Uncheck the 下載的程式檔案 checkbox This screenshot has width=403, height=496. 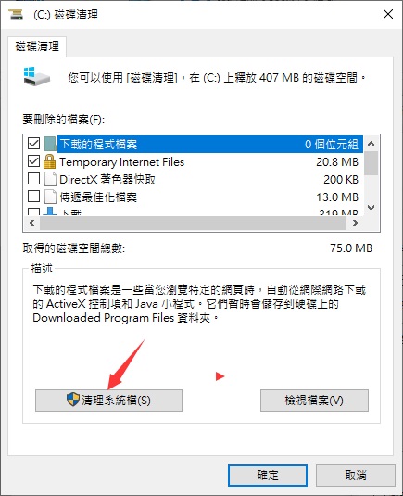click(33, 144)
